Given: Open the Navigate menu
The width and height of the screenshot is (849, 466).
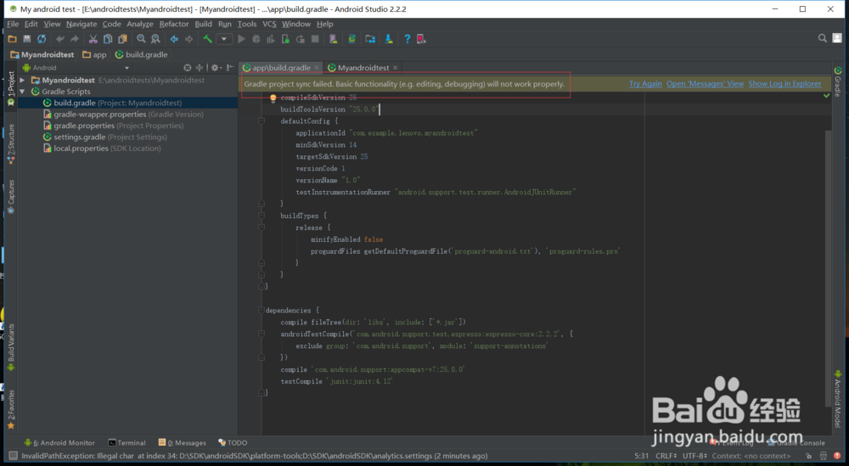Looking at the screenshot, I should (x=82, y=24).
